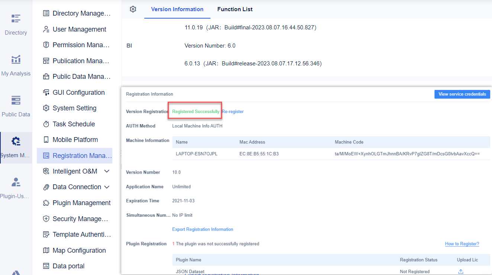Click the Security Management icon
This screenshot has width=492, height=275.
point(46,219)
